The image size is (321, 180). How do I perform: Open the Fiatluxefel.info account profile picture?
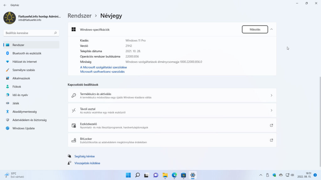[x=10, y=18]
